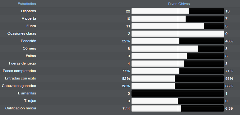This screenshot has height=115, width=240.
Task: Select the Ocasiones claras row label
Action: pos(22,33)
